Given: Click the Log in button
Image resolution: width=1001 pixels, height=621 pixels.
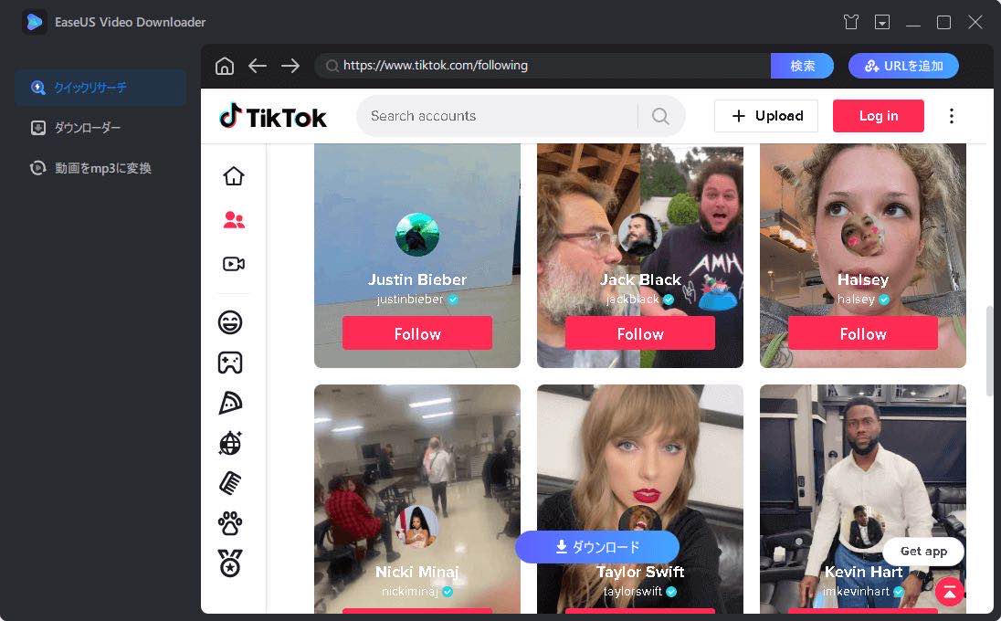Looking at the screenshot, I should tap(879, 116).
